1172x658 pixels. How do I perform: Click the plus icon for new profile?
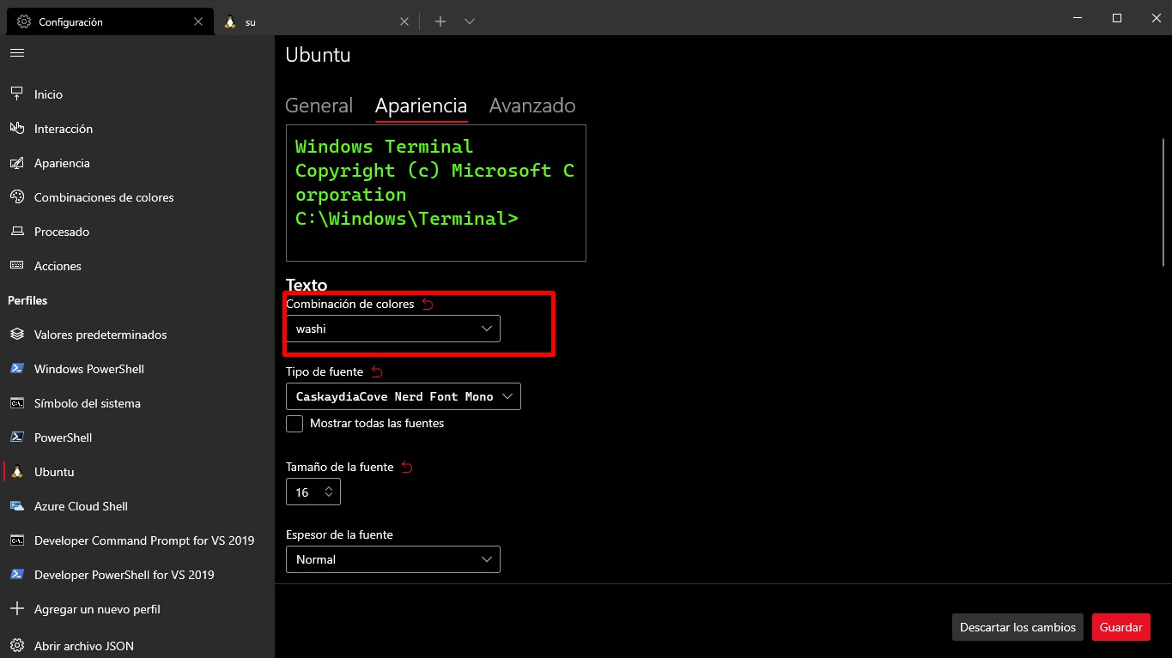pyautogui.click(x=17, y=609)
